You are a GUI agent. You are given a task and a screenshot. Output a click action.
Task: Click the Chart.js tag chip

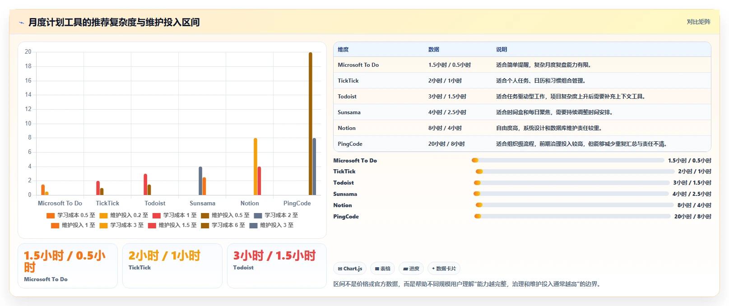[350, 269]
